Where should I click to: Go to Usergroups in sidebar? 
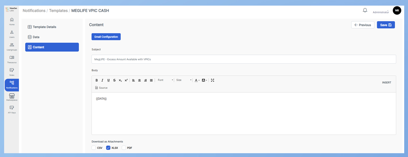point(12,47)
